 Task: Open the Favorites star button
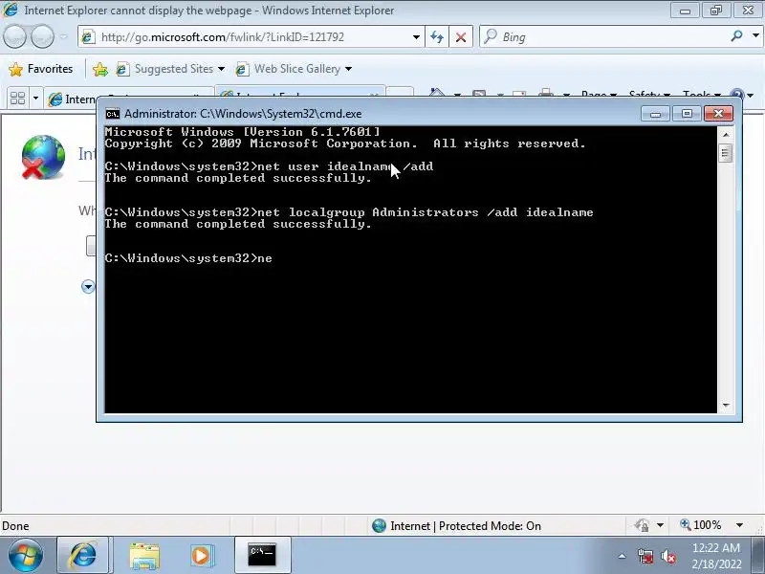tap(41, 69)
